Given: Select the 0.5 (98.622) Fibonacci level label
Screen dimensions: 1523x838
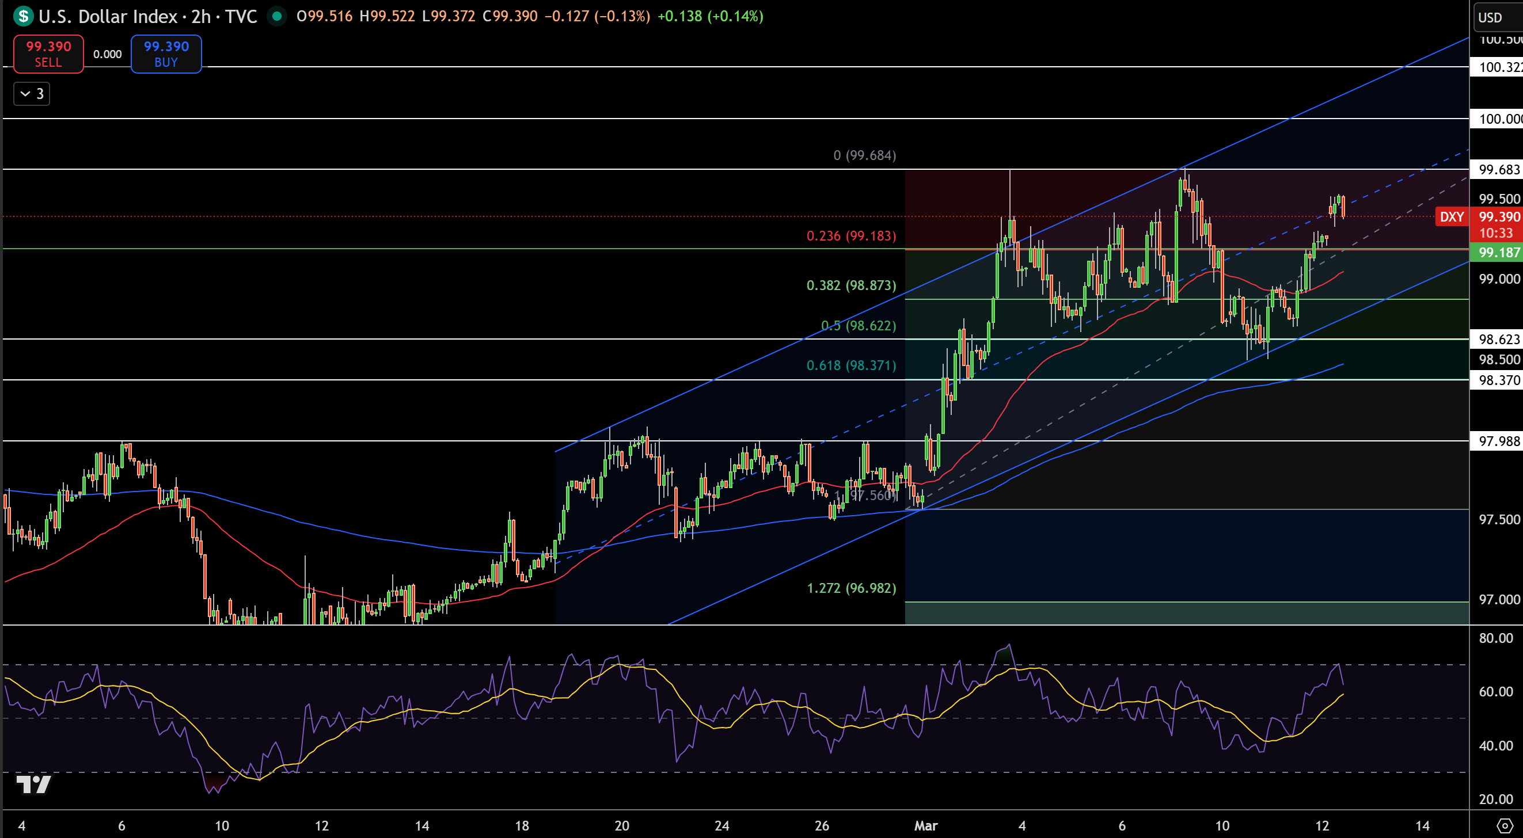Looking at the screenshot, I should coord(859,326).
